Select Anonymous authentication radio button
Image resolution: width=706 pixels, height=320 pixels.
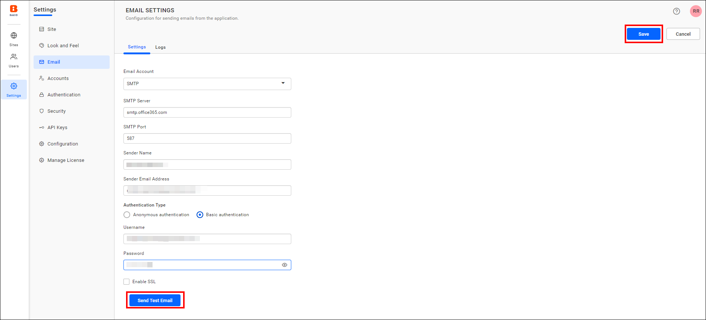coord(127,215)
